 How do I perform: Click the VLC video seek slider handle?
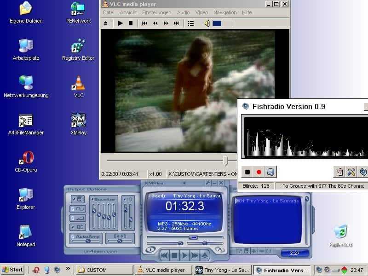[x=225, y=161]
